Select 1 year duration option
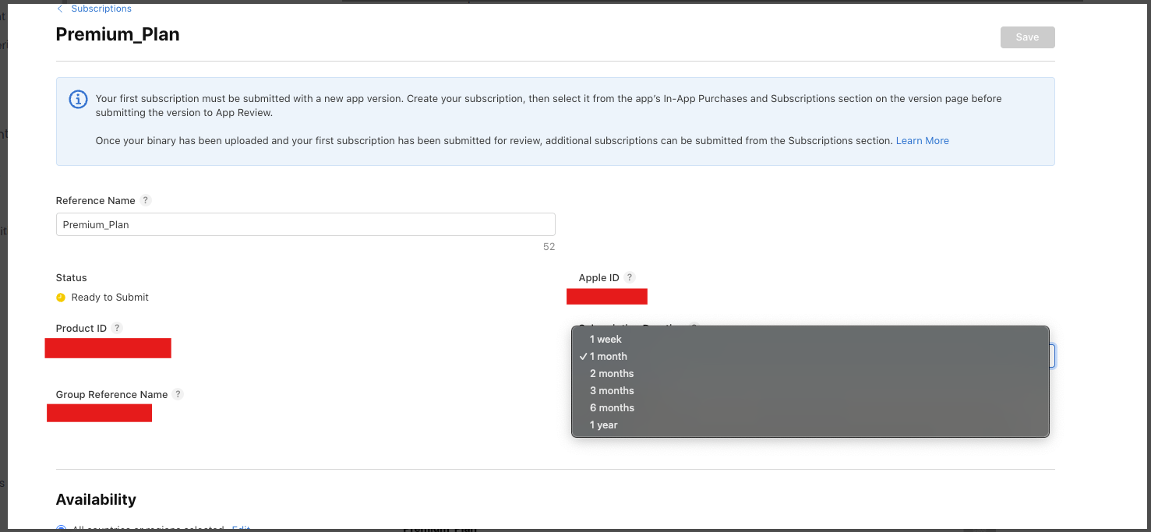This screenshot has width=1151, height=532. click(x=810, y=425)
